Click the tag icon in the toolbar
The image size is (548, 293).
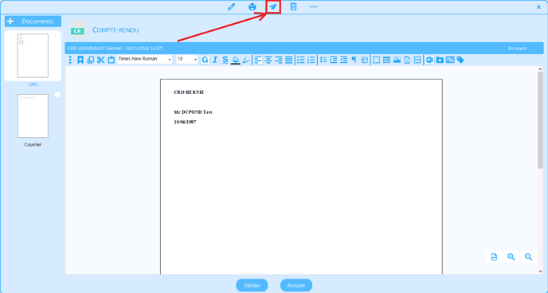[460, 60]
